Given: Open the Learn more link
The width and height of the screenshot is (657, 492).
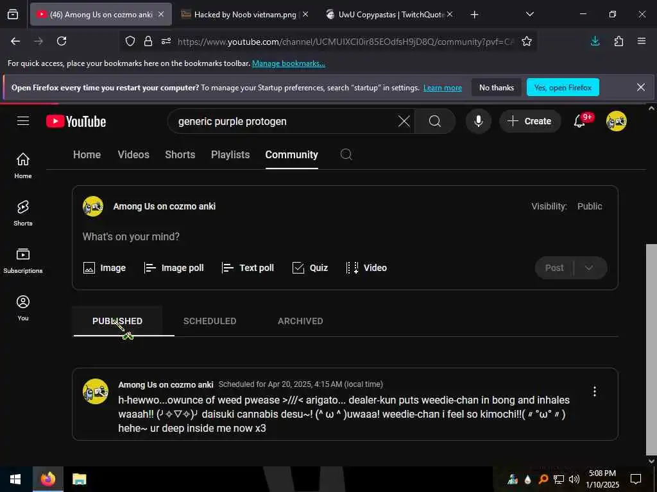Looking at the screenshot, I should [x=443, y=88].
